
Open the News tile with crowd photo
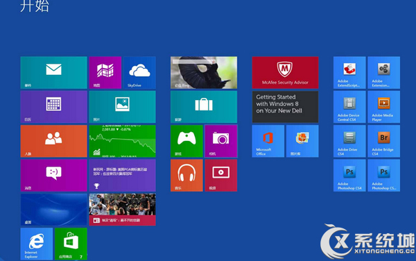pos(122,210)
